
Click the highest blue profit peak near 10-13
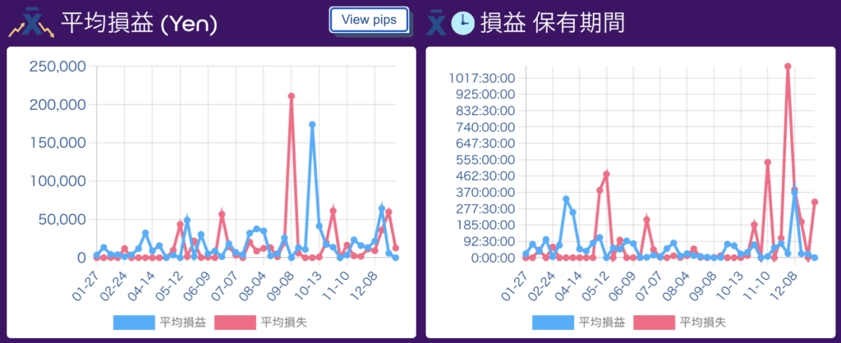click(312, 125)
